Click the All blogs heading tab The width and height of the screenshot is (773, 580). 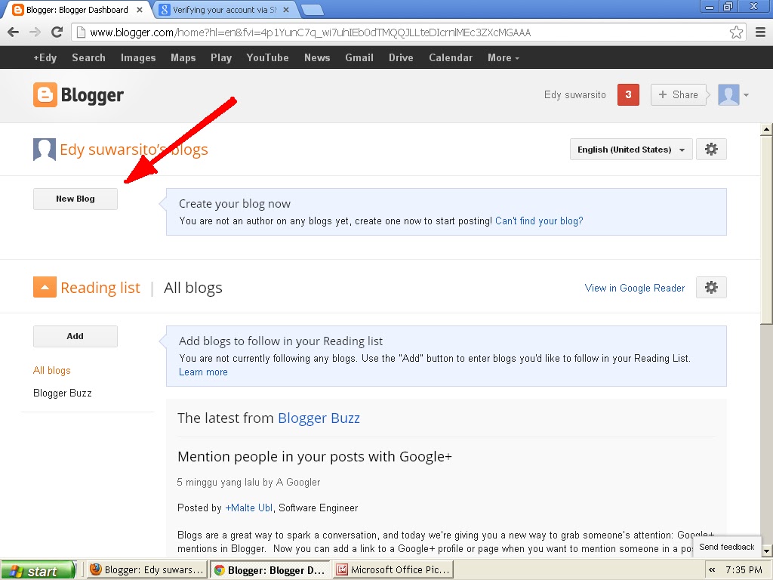coord(192,288)
